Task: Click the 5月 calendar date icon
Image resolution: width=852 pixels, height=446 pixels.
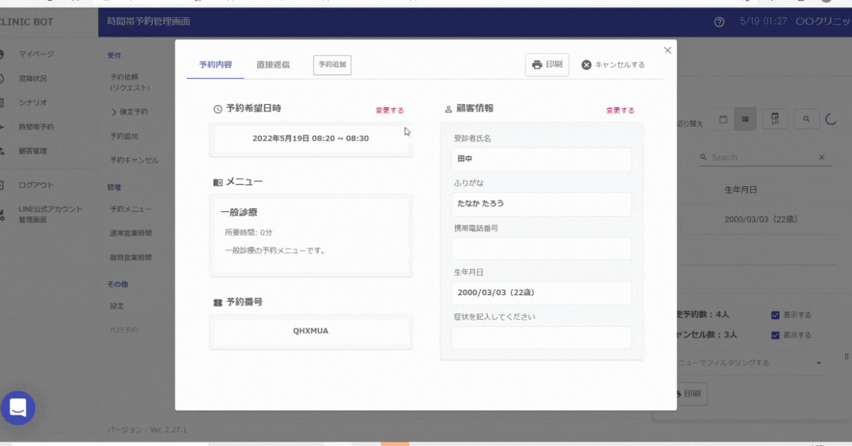Action: [x=775, y=119]
